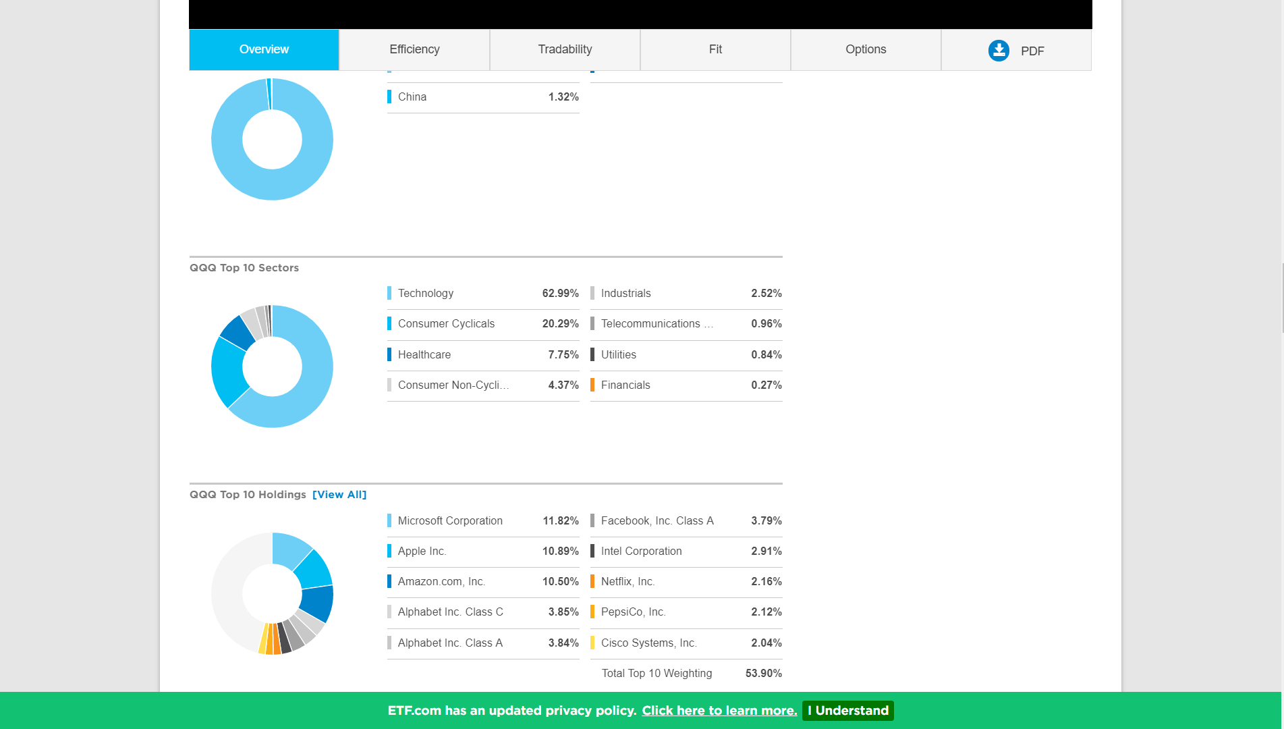Screen dimensions: 1284x729
Task: Click the PDF download arrow icon
Action: (x=999, y=51)
